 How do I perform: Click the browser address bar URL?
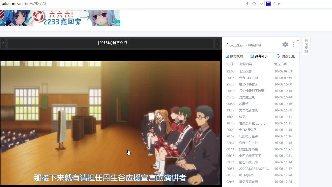pos(23,4)
